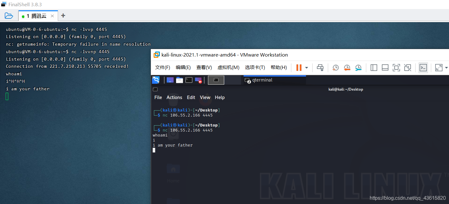449x204 pixels.
Task: Click the qterminal window icon in title bar
Action: (x=155, y=89)
